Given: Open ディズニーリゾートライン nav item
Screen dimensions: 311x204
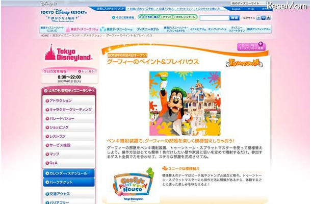Looking at the screenshot, I should [237, 29].
